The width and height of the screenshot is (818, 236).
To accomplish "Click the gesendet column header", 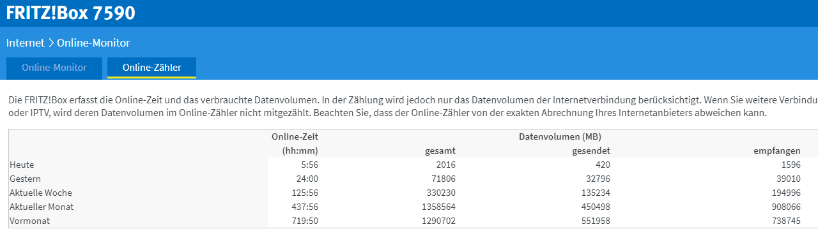I will 591,151.
